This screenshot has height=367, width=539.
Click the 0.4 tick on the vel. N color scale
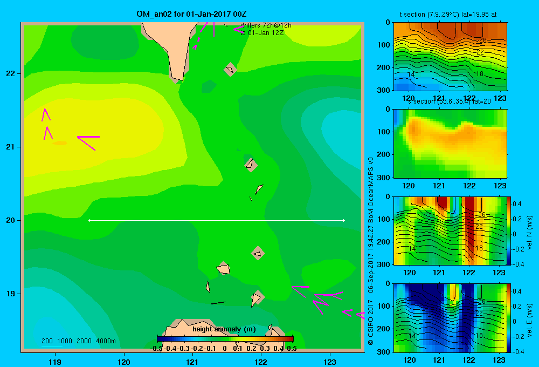point(517,204)
